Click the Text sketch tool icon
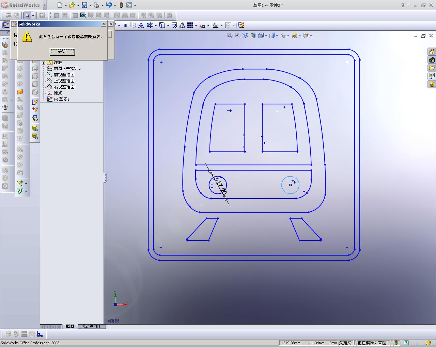The height and width of the screenshot is (348, 436). tap(141, 25)
